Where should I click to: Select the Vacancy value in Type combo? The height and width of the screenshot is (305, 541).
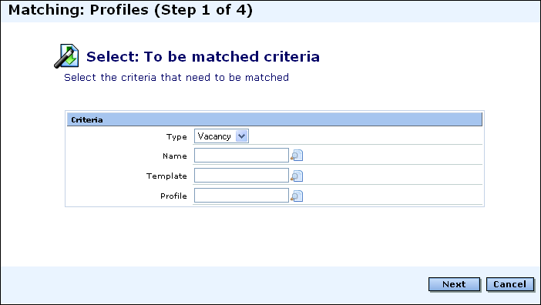pos(214,136)
